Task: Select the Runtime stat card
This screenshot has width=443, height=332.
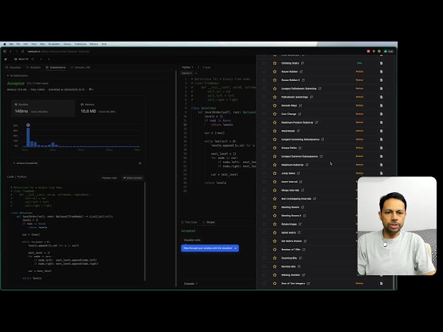Action: coord(43,108)
